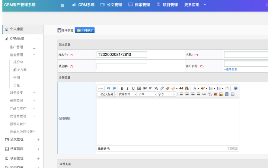Open 订单 in sidebar
Screen dimensions: 268x168
(x=17, y=85)
